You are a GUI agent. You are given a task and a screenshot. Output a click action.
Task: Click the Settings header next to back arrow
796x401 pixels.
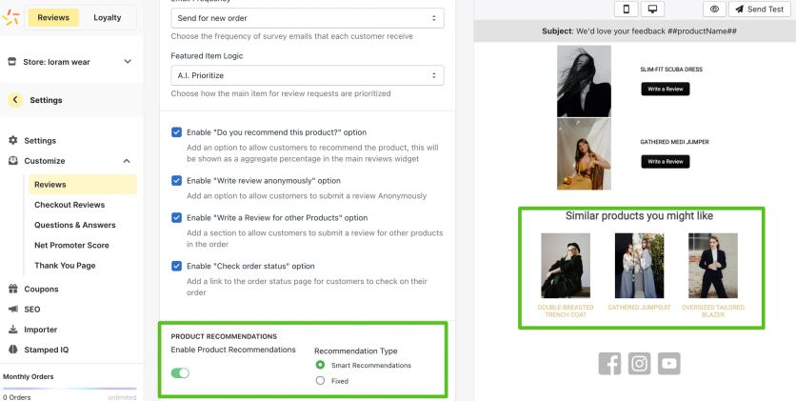click(46, 100)
